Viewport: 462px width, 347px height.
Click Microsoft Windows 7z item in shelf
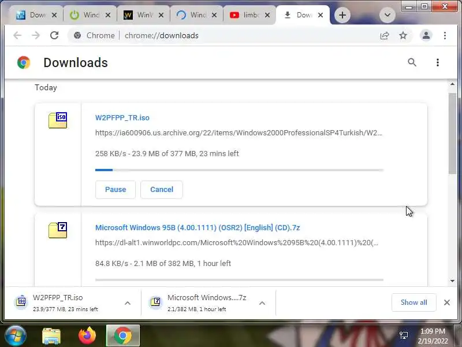pos(200,302)
